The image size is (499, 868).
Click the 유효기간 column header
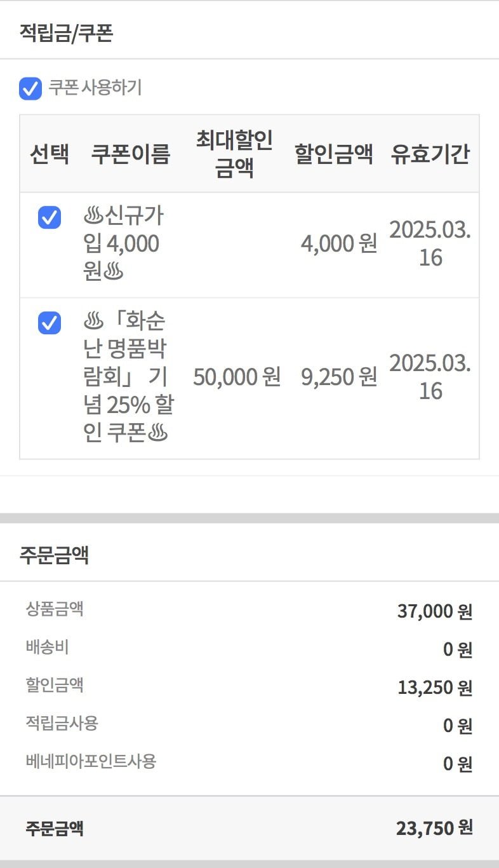(430, 154)
